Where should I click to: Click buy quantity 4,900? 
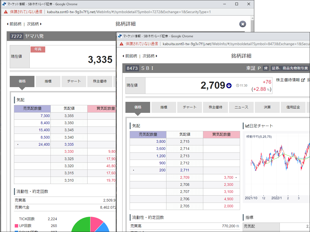228,199
